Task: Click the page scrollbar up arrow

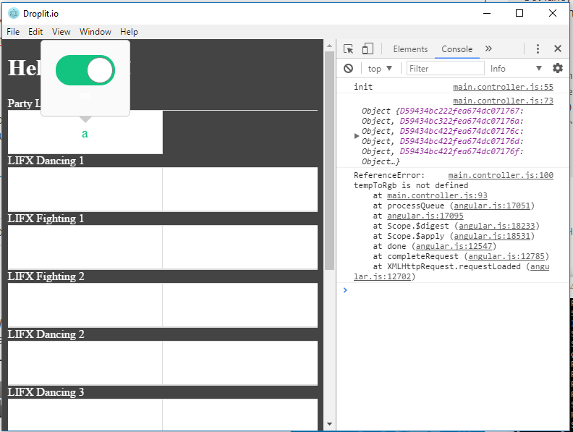Action: pos(329,46)
